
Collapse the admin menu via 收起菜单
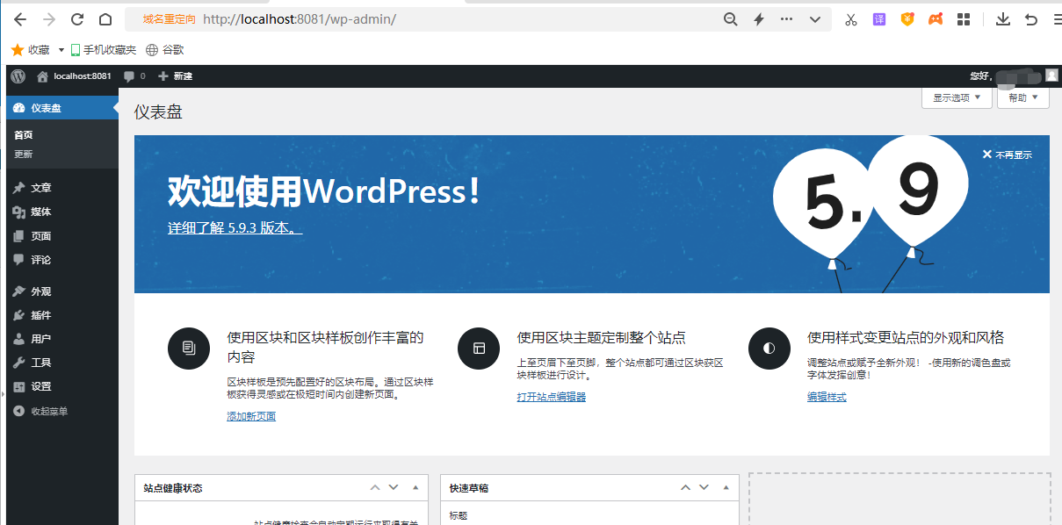point(39,410)
